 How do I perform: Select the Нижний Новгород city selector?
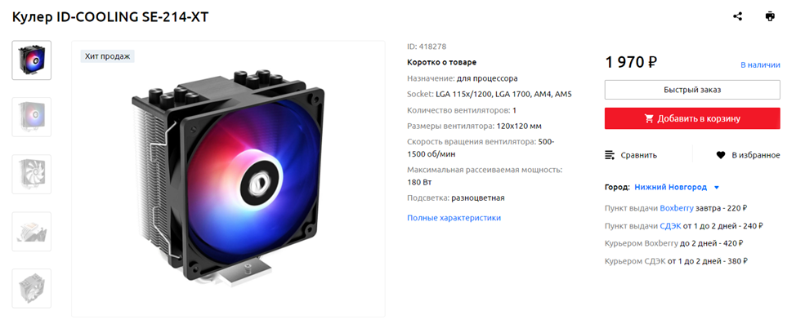click(670, 187)
